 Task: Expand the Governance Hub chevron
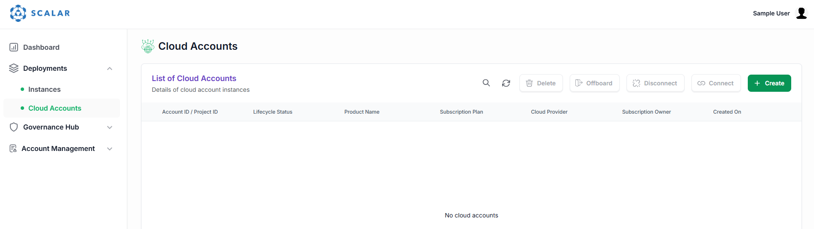(110, 127)
